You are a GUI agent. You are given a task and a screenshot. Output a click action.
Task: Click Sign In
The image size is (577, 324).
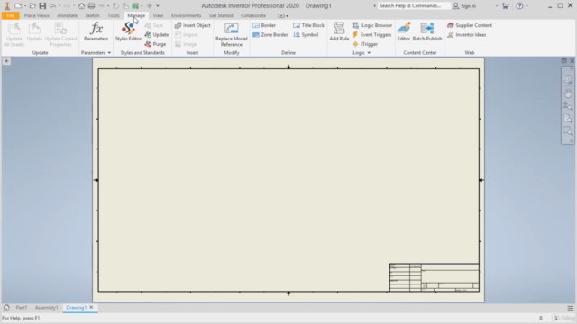464,6
